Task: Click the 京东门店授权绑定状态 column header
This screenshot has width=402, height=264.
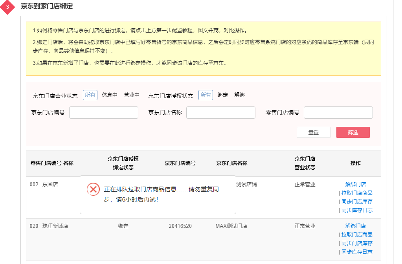Action: click(123, 163)
